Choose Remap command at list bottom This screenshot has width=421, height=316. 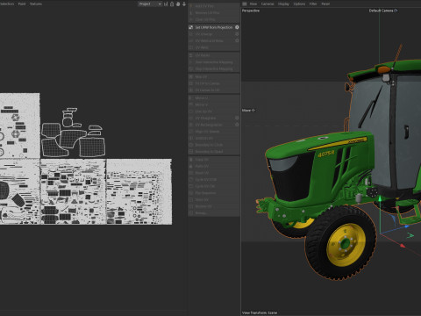click(x=214, y=213)
